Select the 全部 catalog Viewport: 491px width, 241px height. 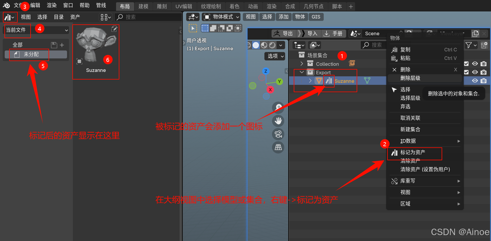click(18, 45)
